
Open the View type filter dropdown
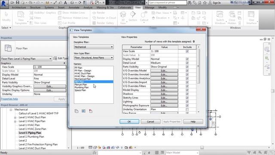[x=94, y=58]
